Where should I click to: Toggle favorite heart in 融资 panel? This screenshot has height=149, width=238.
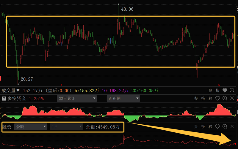coord(217,127)
